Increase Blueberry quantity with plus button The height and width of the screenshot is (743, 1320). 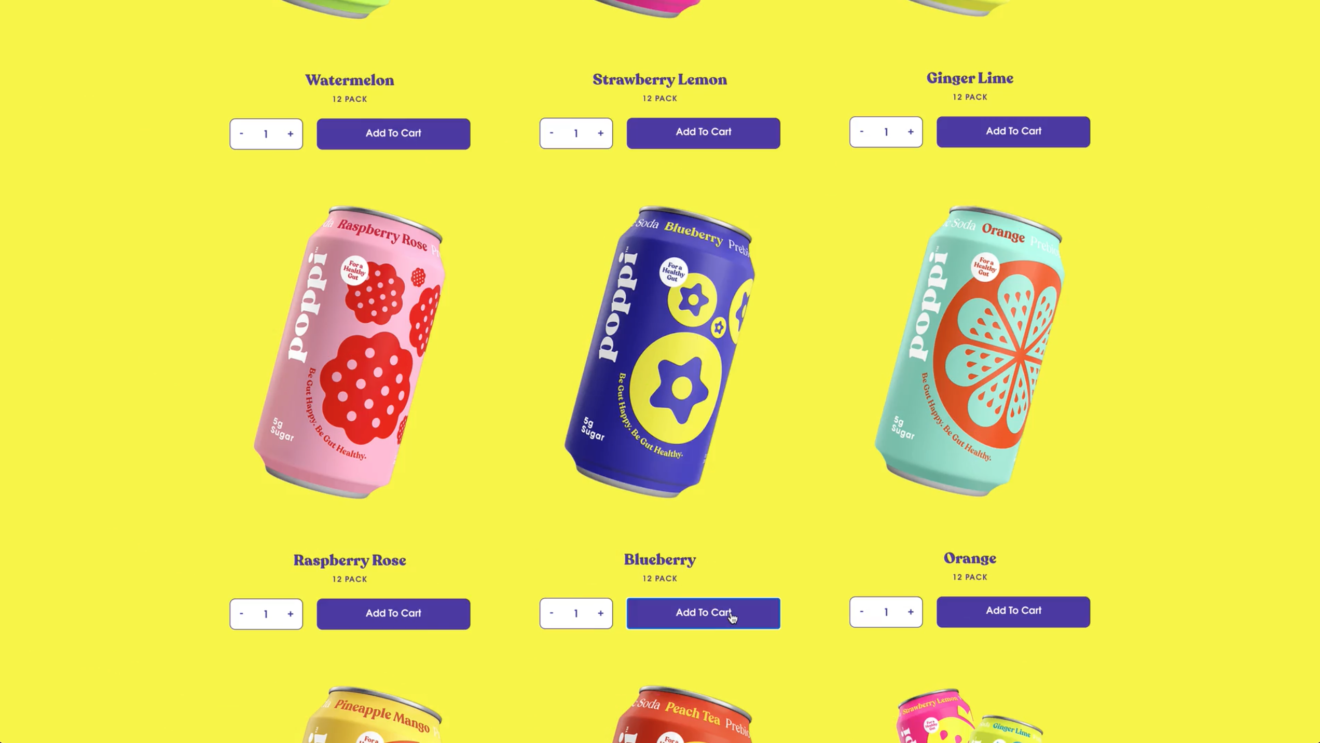pos(600,613)
